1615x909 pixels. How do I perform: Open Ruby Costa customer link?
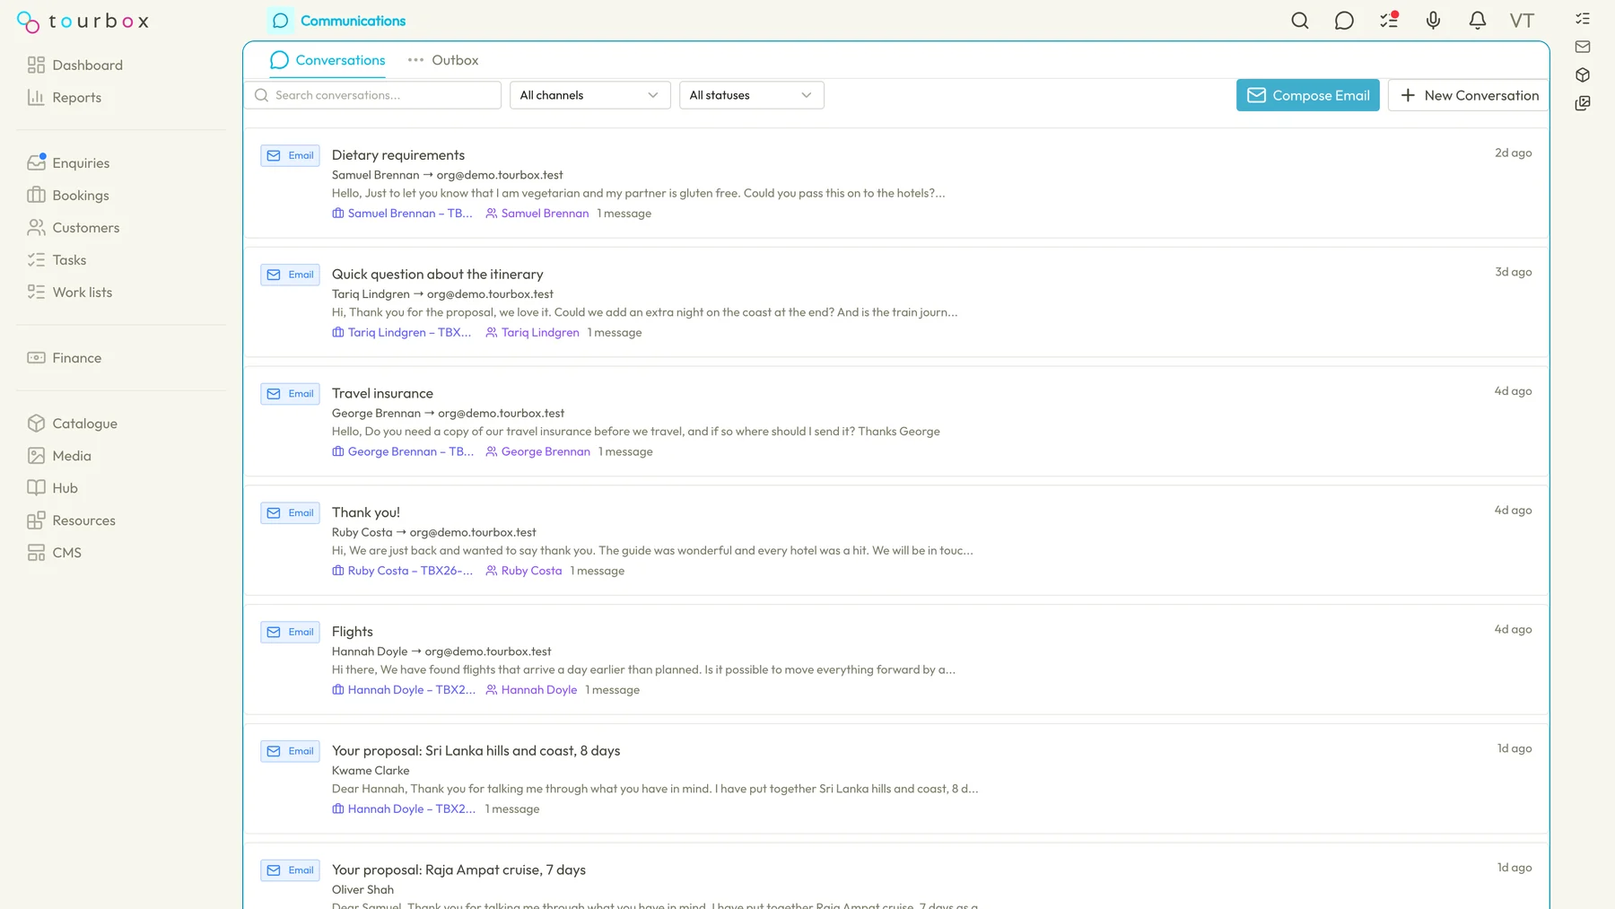pyautogui.click(x=524, y=571)
